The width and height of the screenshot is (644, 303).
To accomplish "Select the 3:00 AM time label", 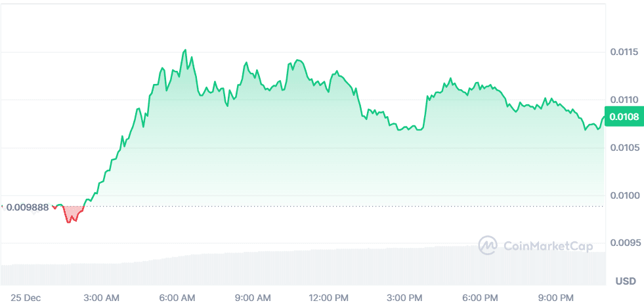I will [x=102, y=298].
